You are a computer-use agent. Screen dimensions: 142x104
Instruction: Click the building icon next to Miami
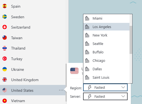pos(87,18)
